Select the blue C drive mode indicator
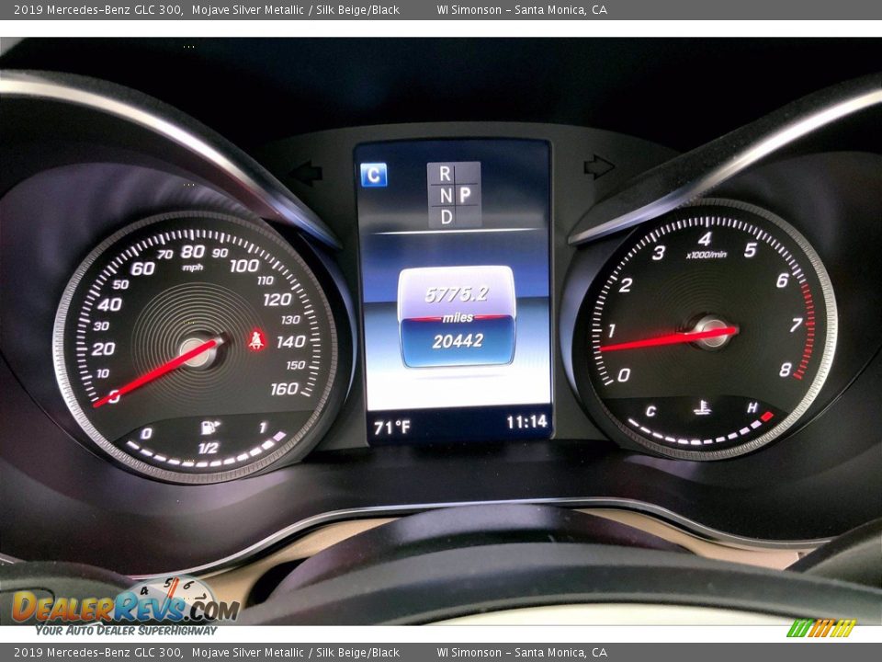This screenshot has height=662, width=882. [374, 175]
